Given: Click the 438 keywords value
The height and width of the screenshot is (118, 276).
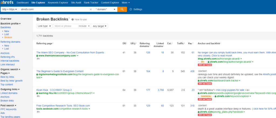Looking at the screenshot, I should click(x=192, y=71).
